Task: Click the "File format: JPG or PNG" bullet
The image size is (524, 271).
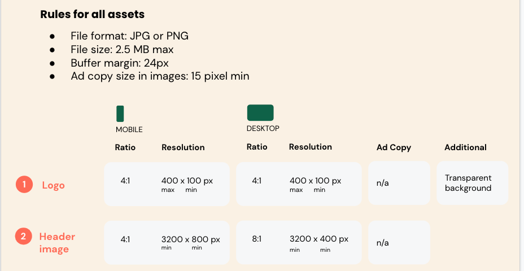Action: coord(129,36)
